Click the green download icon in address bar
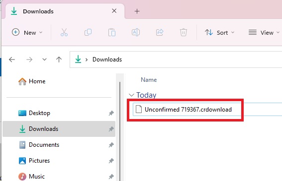Screen dimensions: 282x181 (78, 59)
